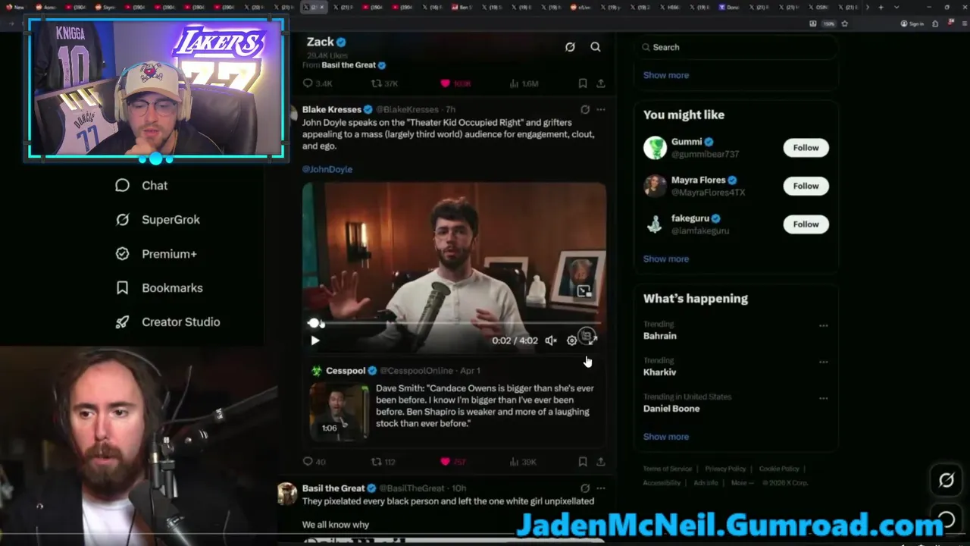Open Bookmarks in the sidebar

pos(159,288)
